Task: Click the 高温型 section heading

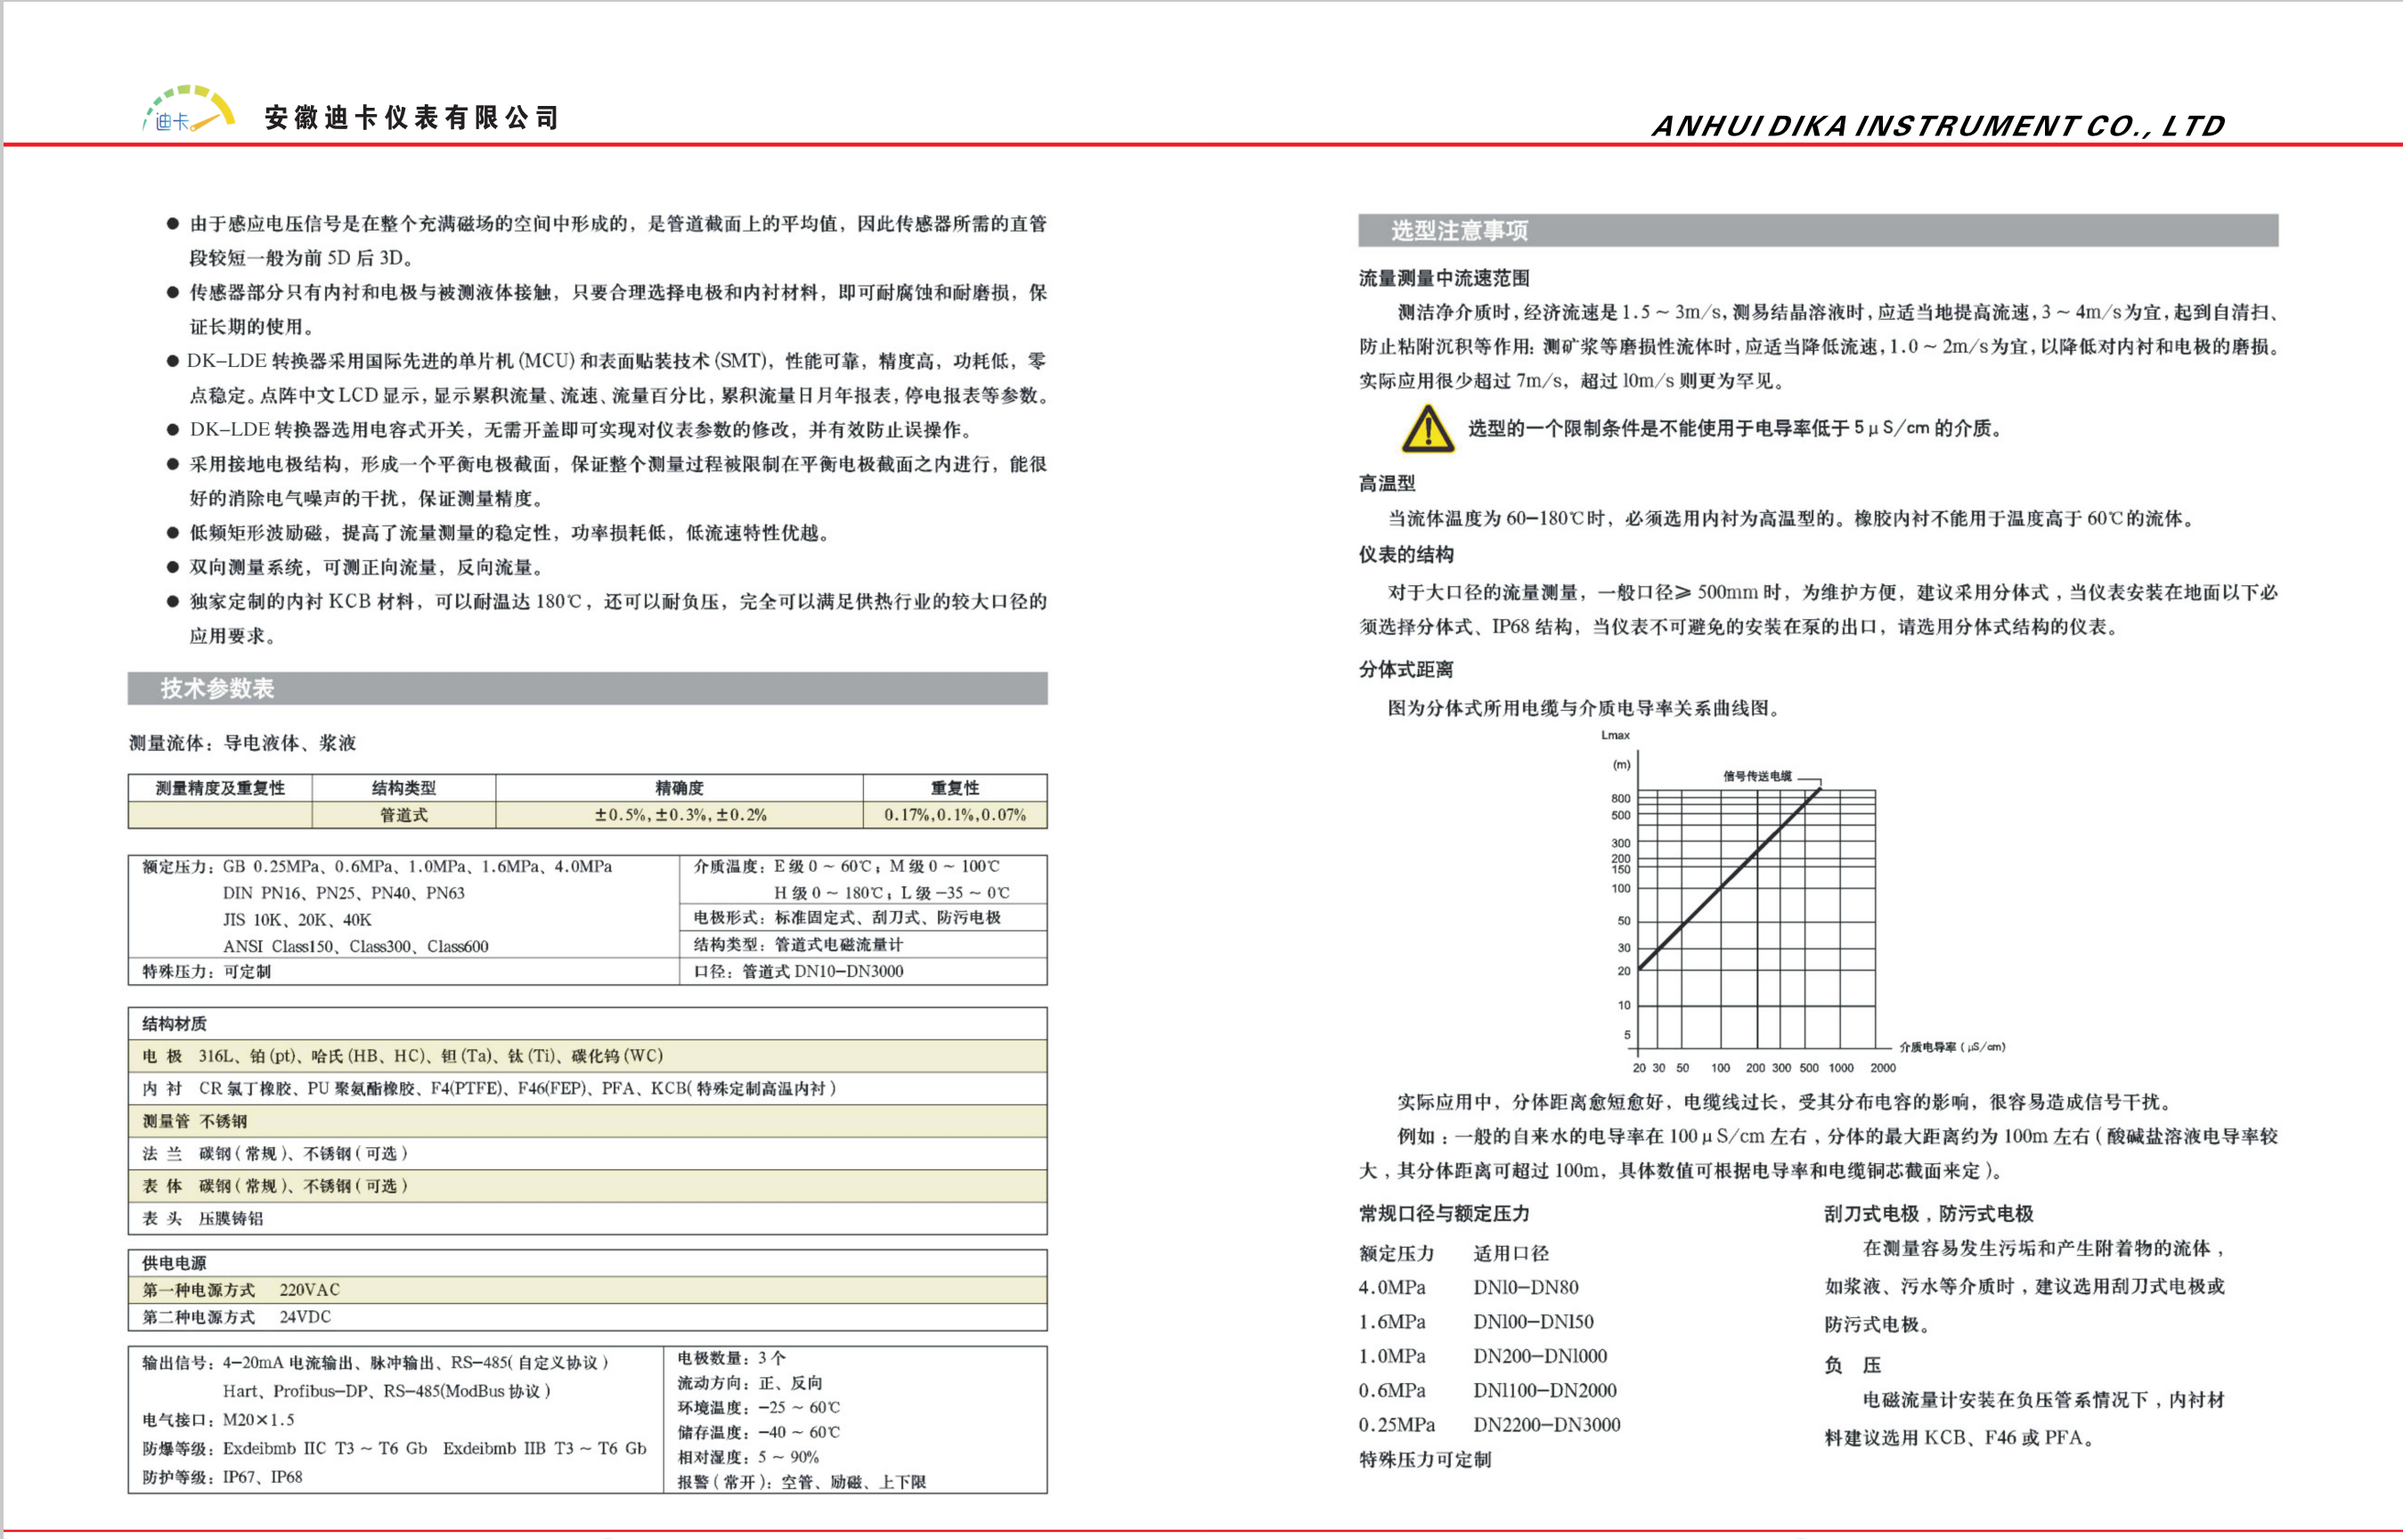Action: click(x=1387, y=484)
